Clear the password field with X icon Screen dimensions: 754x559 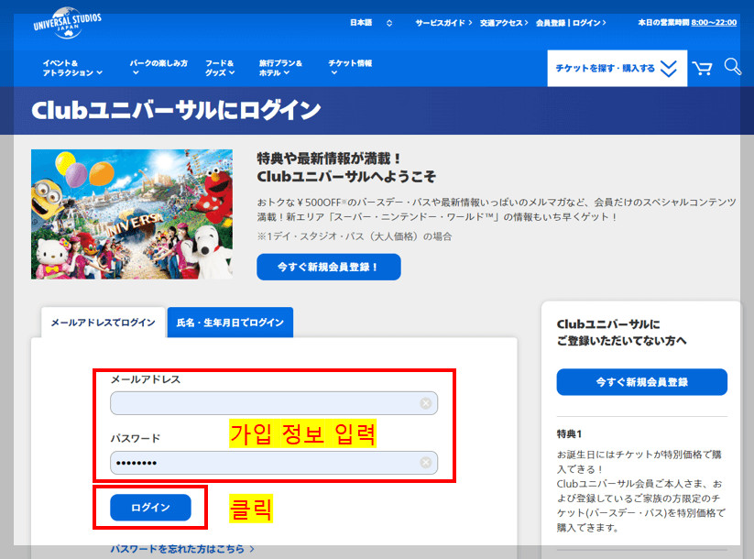pos(425,463)
